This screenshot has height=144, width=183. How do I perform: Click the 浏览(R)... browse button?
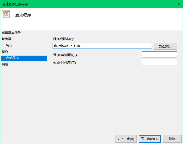click(165, 46)
